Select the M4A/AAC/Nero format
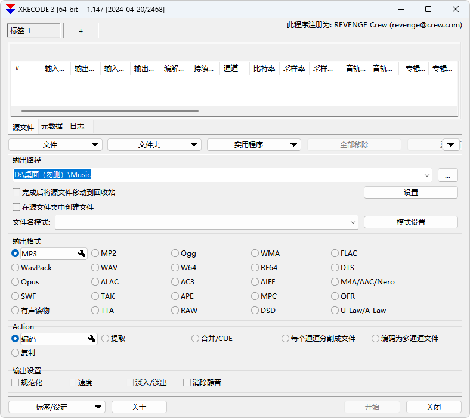The height and width of the screenshot is (418, 470). point(363,282)
